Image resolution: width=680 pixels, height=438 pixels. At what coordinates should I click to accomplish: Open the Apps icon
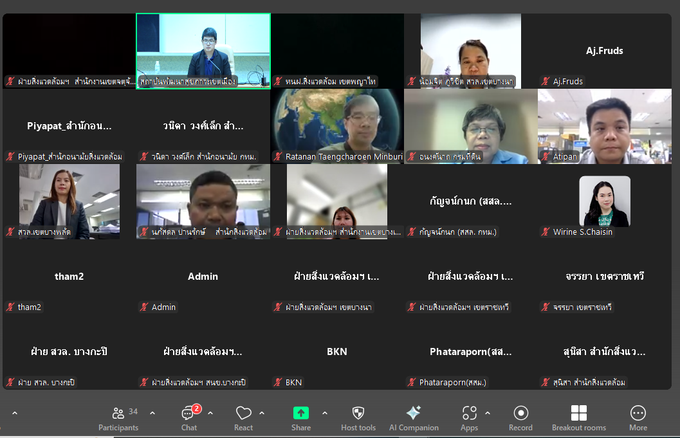[469, 413]
